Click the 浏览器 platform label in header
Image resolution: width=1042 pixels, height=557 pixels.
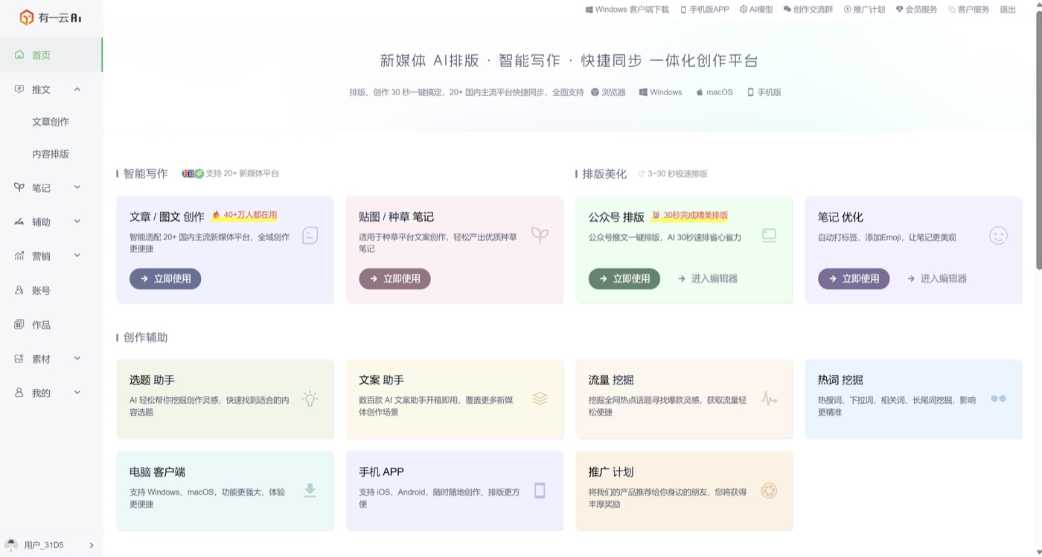click(608, 92)
